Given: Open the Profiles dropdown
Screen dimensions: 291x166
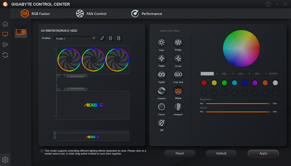Looking at the screenshot, I should coord(75,38).
